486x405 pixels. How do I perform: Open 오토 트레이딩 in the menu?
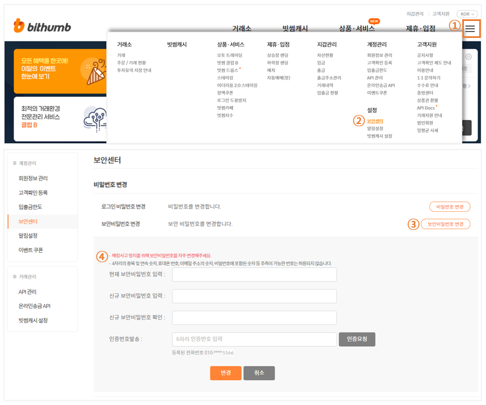tap(229, 56)
